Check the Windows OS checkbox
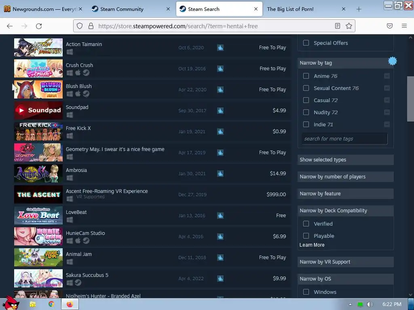The image size is (414, 310). (306, 292)
